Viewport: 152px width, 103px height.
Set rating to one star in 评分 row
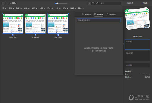click(x=141, y=74)
